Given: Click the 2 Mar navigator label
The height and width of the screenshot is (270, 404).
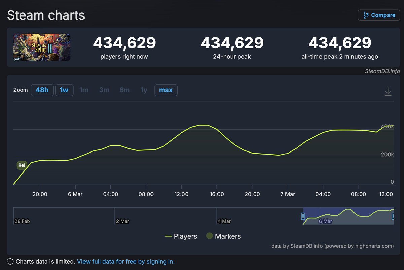Looking at the screenshot, I should pos(122,221).
